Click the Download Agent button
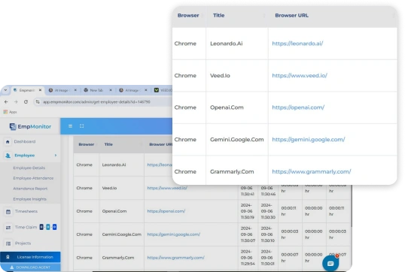Image resolution: width=405 pixels, height=272 pixels. [x=30, y=267]
